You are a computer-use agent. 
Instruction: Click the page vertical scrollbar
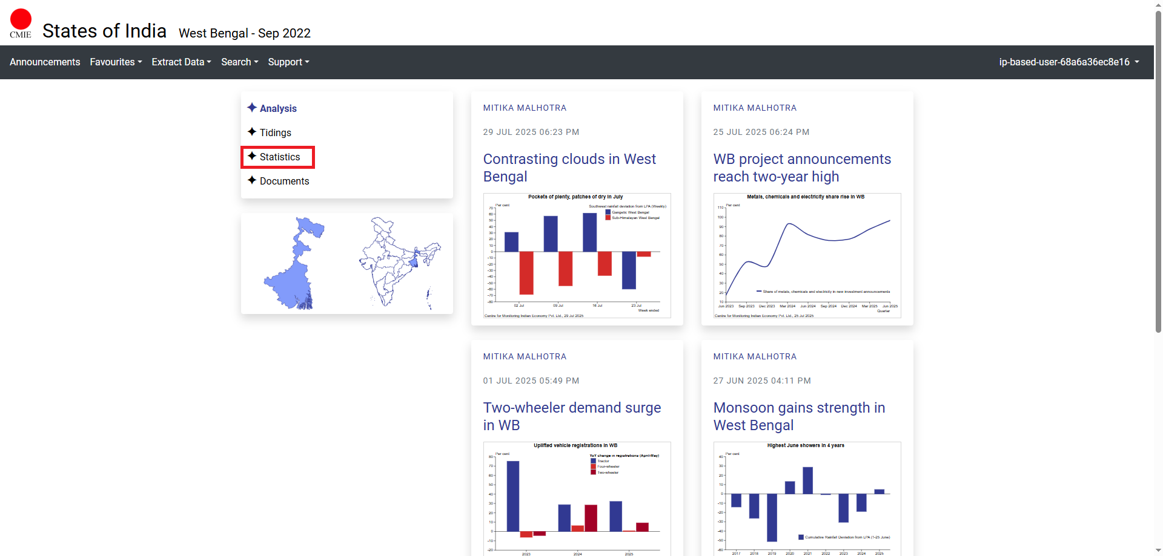click(x=1158, y=182)
